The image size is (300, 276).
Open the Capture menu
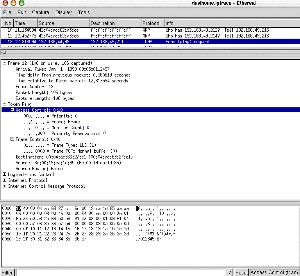coord(40,12)
